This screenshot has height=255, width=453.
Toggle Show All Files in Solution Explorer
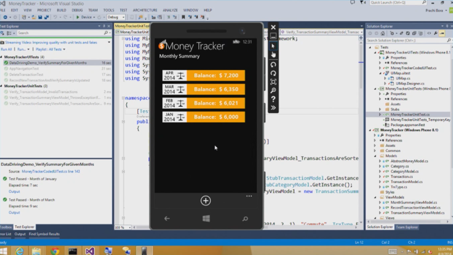pyautogui.click(x=421, y=34)
